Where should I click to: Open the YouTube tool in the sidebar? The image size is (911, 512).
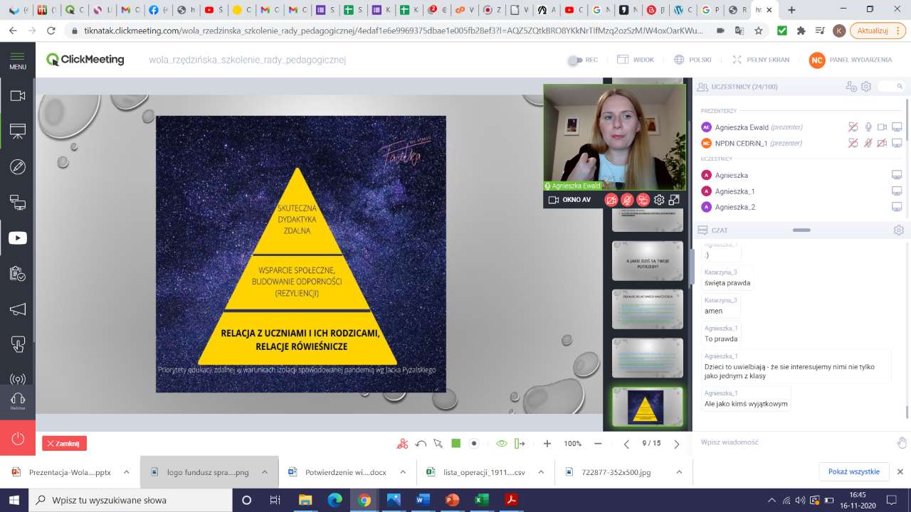point(18,238)
